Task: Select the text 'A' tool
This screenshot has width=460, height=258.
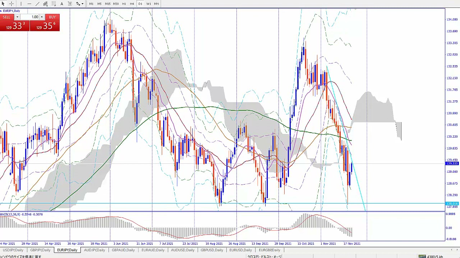Action: click(x=62, y=4)
